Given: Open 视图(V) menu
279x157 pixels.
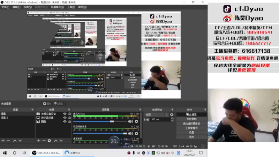Looking at the screenshot, I should point(28,7).
